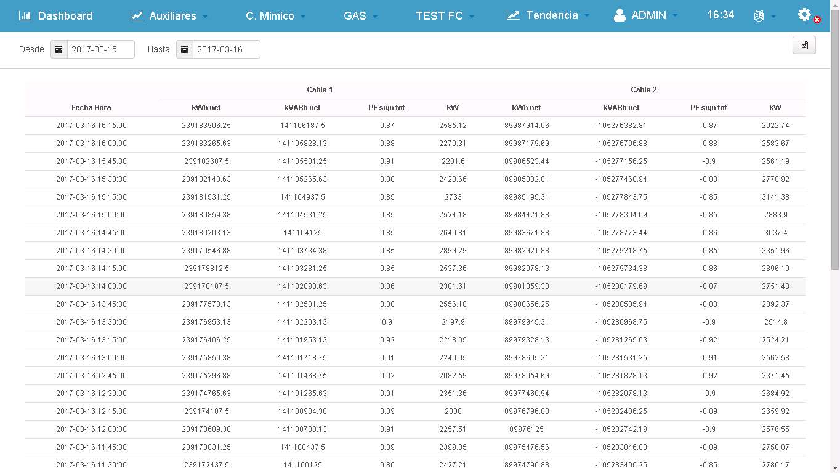
Task: Open the ADMIN account dropdown arrow
Action: pyautogui.click(x=675, y=17)
